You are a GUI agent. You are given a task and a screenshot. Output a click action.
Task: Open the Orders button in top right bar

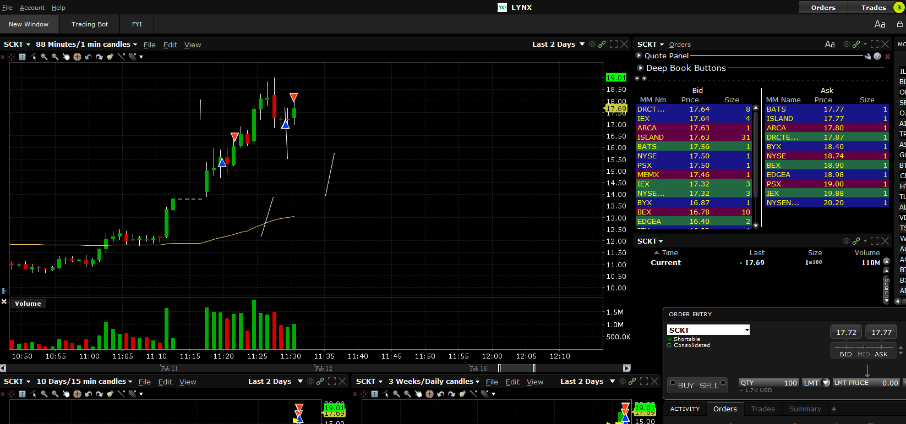823,7
